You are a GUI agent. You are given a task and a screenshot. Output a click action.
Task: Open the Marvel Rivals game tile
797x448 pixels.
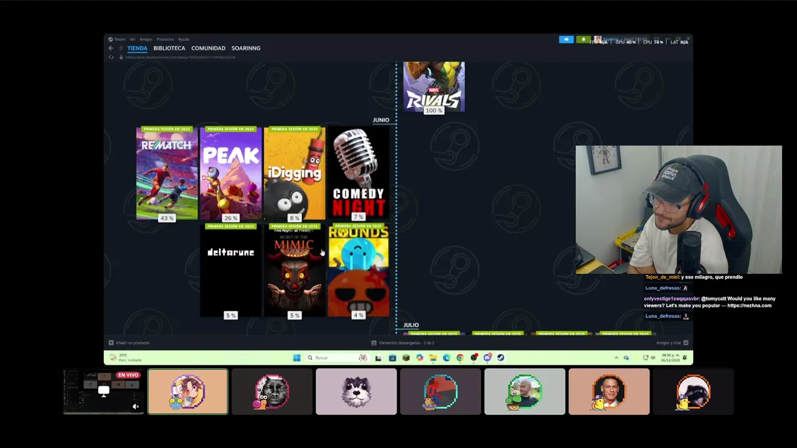(434, 86)
